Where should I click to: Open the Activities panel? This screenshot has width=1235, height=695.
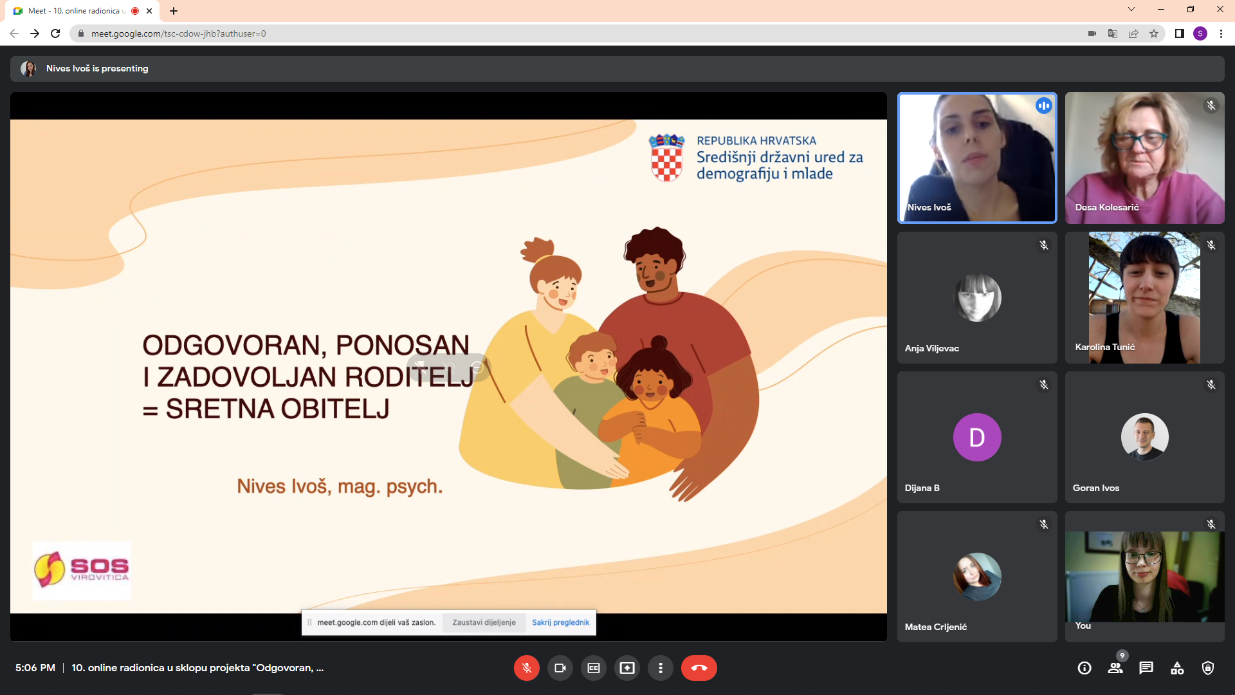1177,668
